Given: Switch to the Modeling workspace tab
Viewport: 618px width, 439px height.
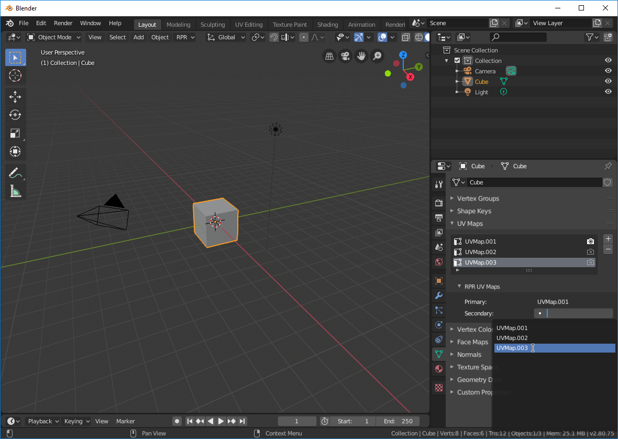Looking at the screenshot, I should (x=178, y=25).
